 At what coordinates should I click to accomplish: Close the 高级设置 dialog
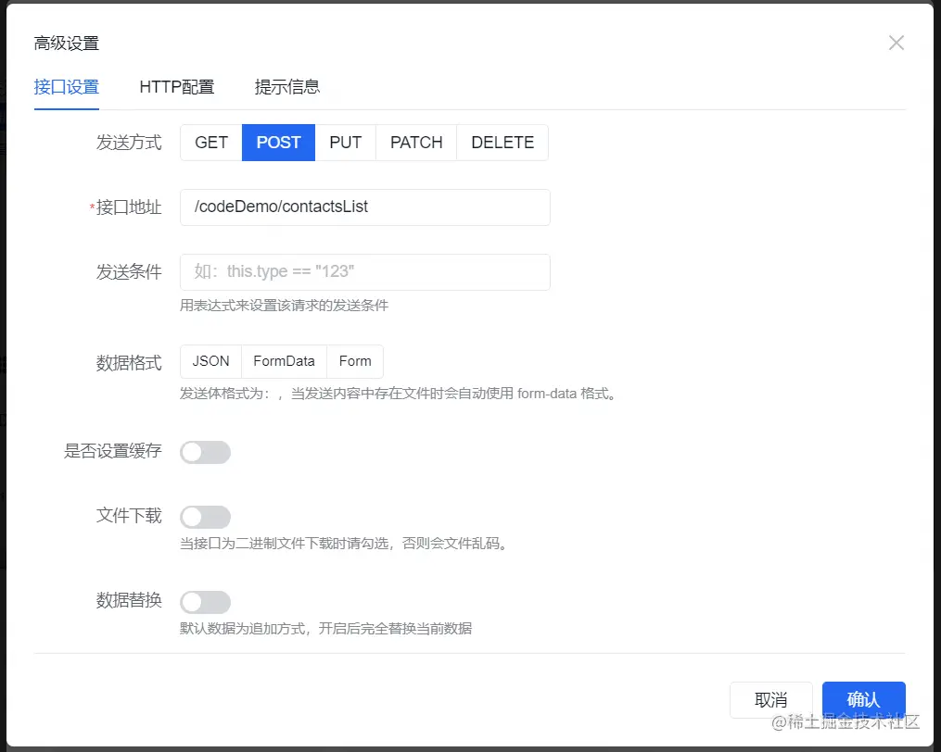click(x=896, y=43)
